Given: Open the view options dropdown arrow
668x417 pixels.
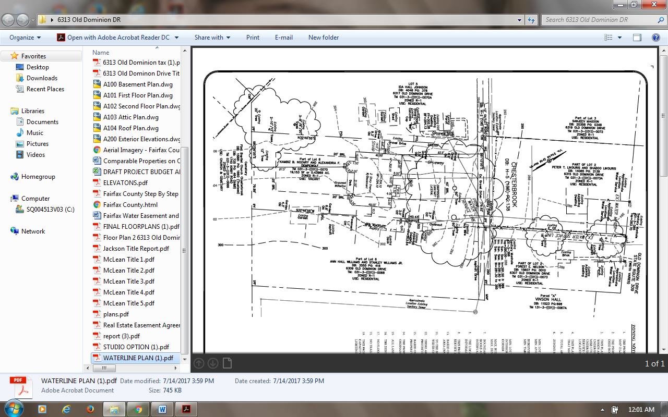Looking at the screenshot, I should [x=619, y=38].
